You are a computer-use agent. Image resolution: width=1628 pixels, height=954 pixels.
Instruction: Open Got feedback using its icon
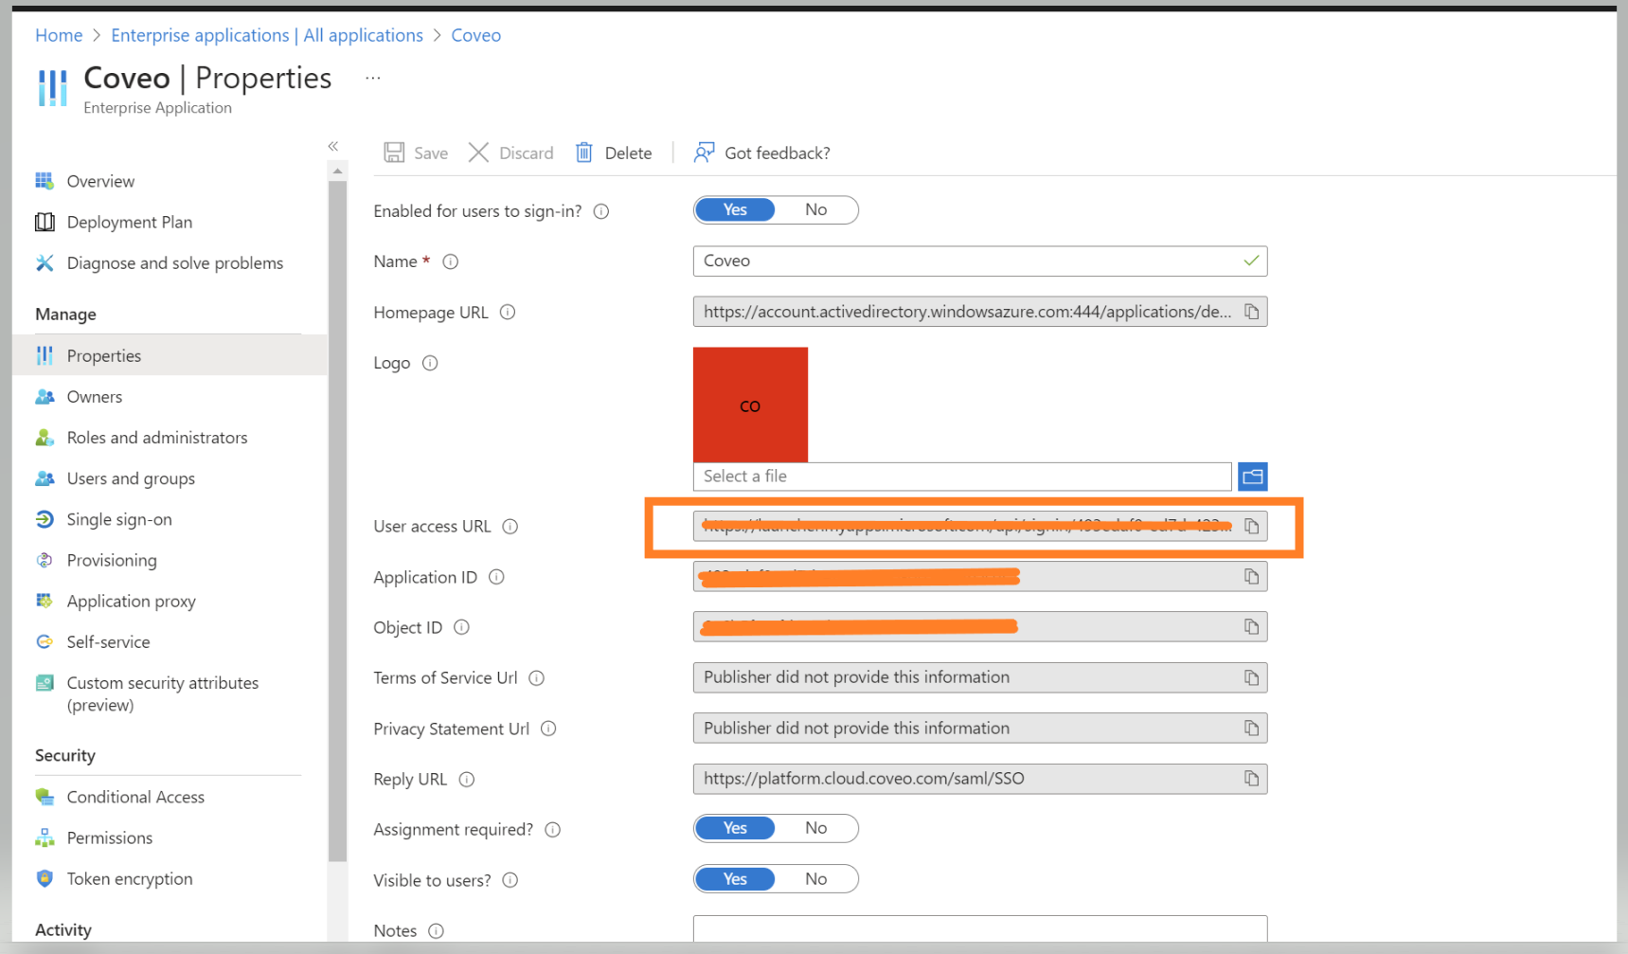pos(703,152)
